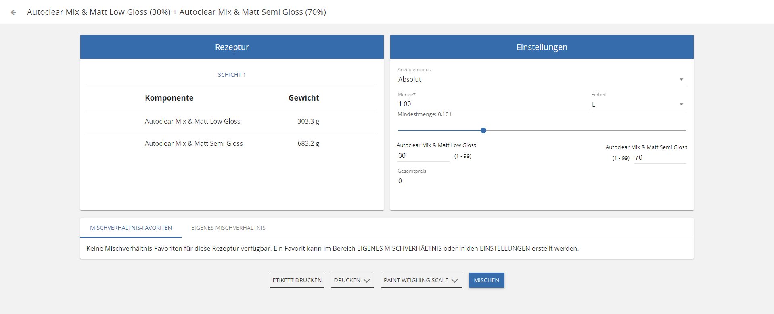Click the 303.3 g weight value
This screenshot has width=774, height=314.
(x=308, y=121)
